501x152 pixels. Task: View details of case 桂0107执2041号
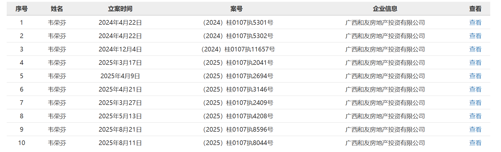tap(475, 62)
